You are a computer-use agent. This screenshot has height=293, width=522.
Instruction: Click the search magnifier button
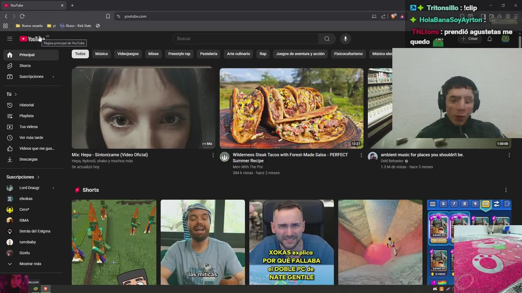tap(327, 39)
